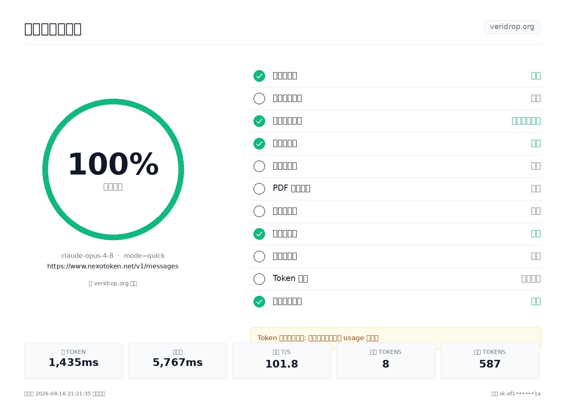565x403 pixels.
Task: Click the empty circle icon beside the PDF item
Action: point(259,189)
